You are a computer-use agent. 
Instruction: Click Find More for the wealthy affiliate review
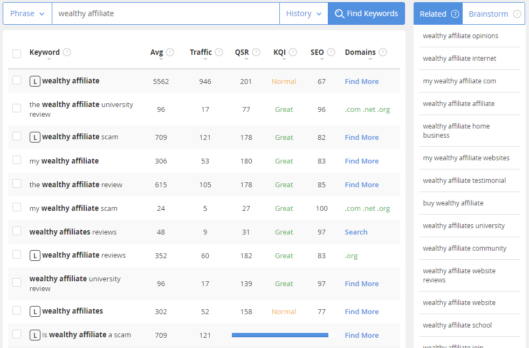pos(362,185)
